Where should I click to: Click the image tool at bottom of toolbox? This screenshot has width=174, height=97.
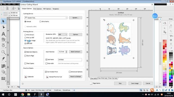click(x=3, y=78)
